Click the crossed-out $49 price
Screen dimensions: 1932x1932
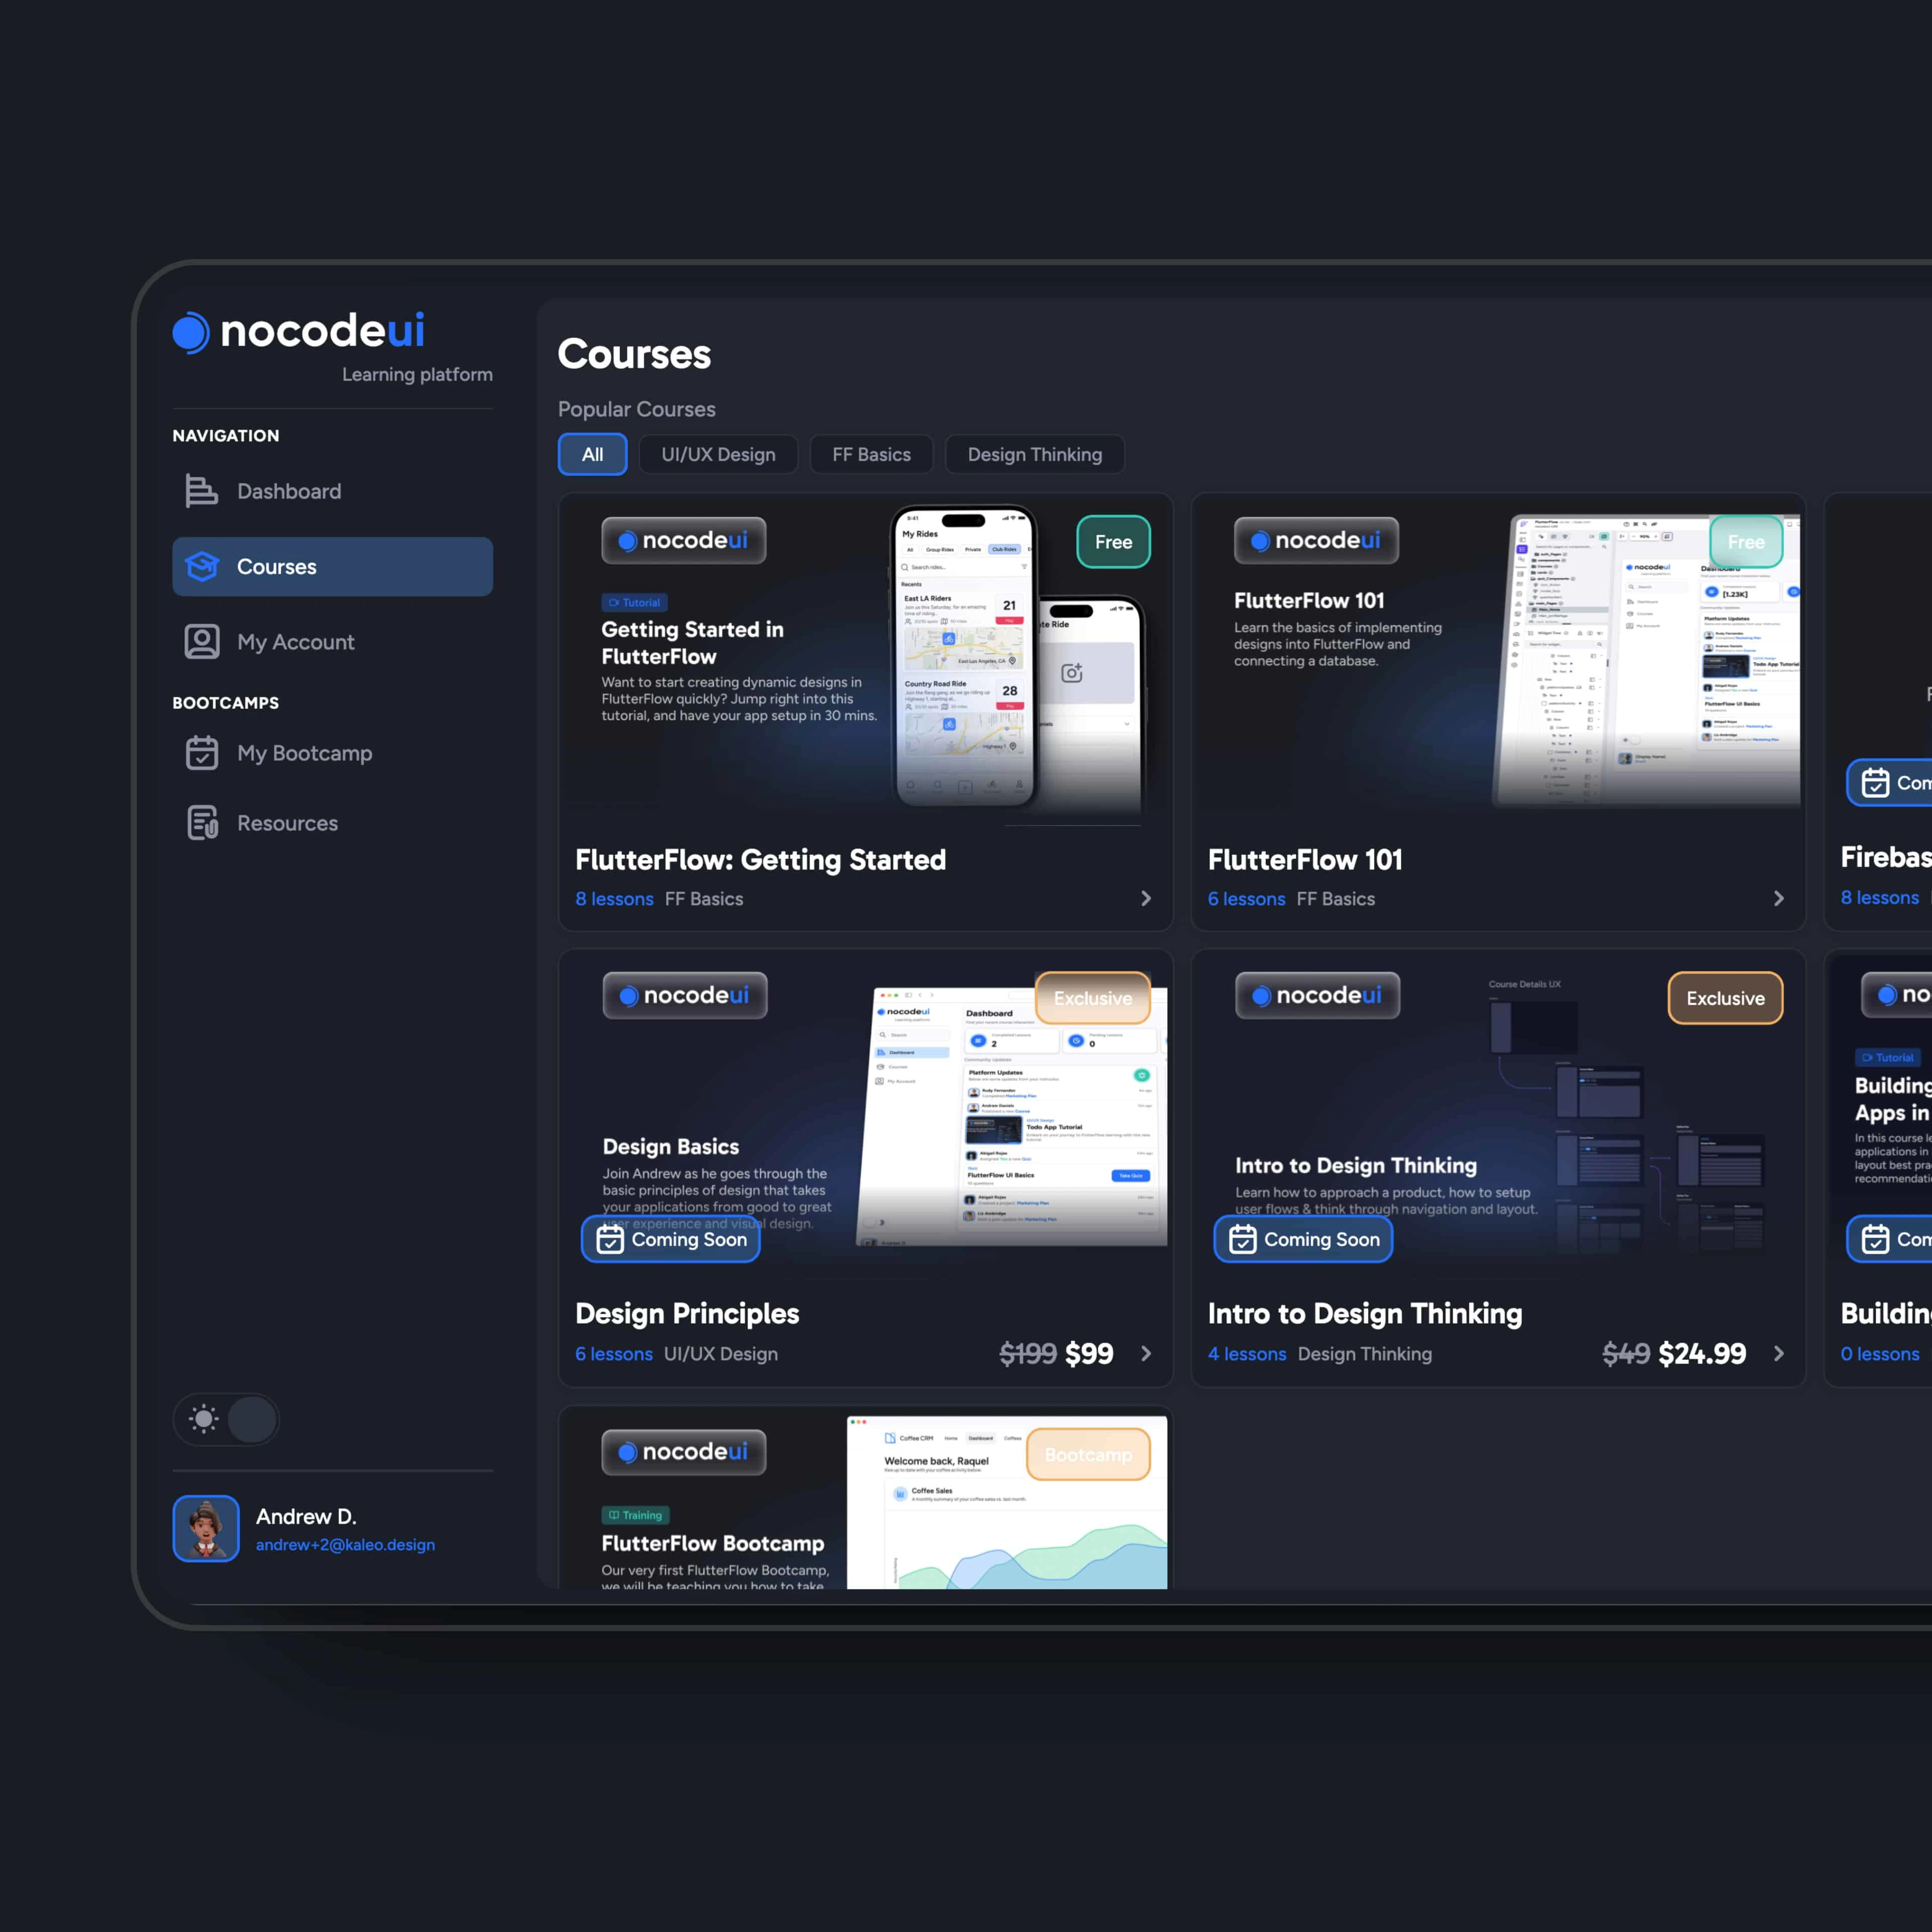click(1626, 1353)
